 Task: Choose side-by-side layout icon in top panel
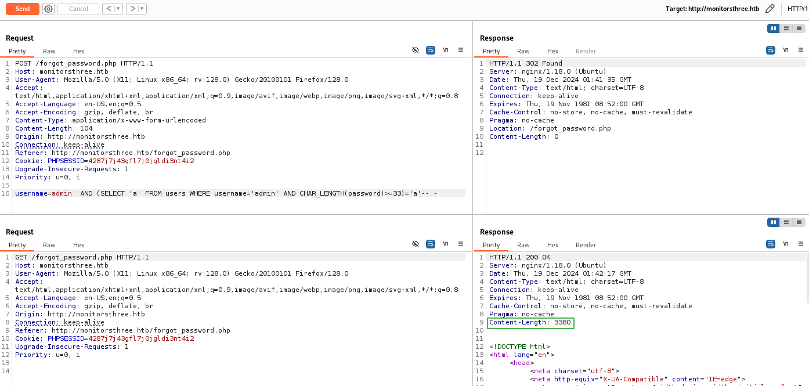click(x=774, y=28)
